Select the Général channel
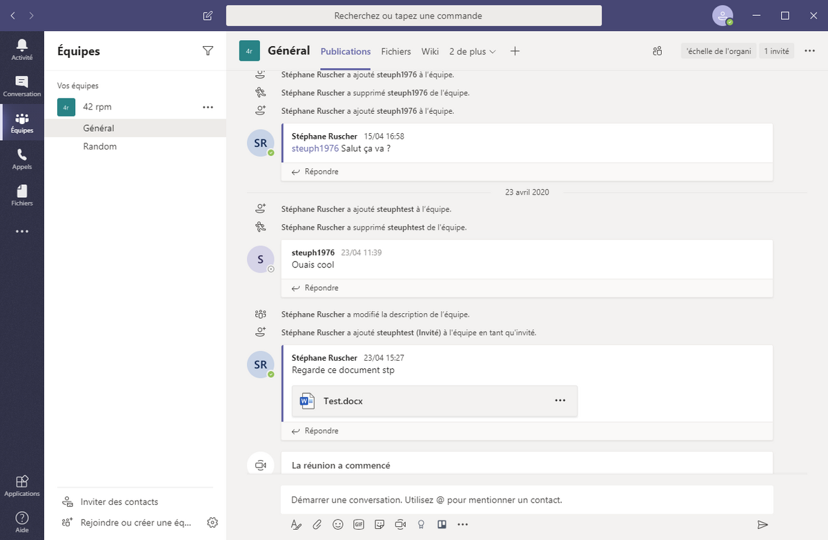The height and width of the screenshot is (540, 828). coord(135,128)
